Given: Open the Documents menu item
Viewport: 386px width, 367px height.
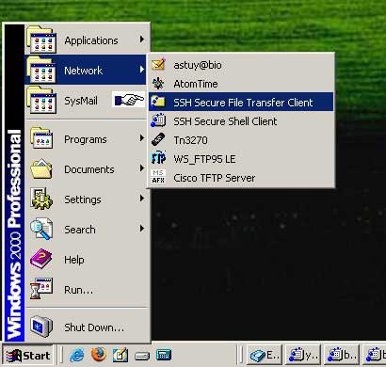Looking at the screenshot, I should (x=86, y=169).
